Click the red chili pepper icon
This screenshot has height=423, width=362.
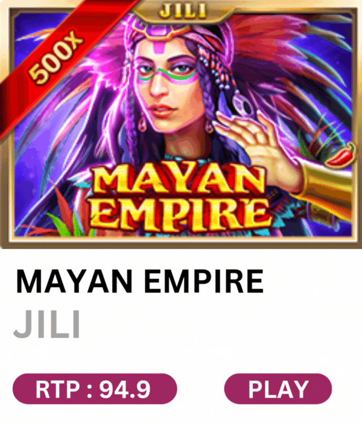pos(340,155)
